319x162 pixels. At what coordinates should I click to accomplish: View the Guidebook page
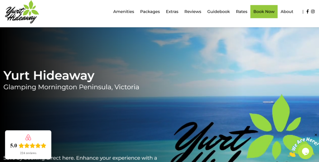[218, 12]
